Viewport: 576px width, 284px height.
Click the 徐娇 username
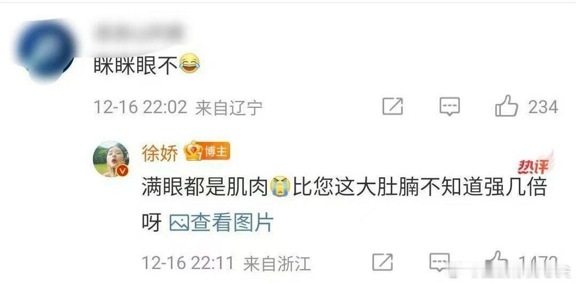click(160, 152)
